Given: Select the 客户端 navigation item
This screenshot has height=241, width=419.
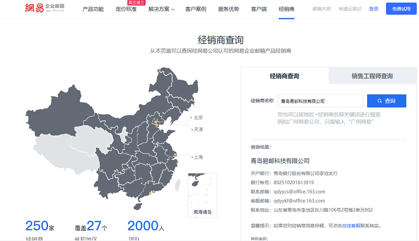Looking at the screenshot, I should point(259,9).
